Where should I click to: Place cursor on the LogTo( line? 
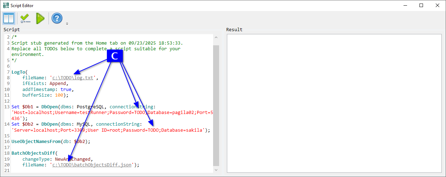19,72
